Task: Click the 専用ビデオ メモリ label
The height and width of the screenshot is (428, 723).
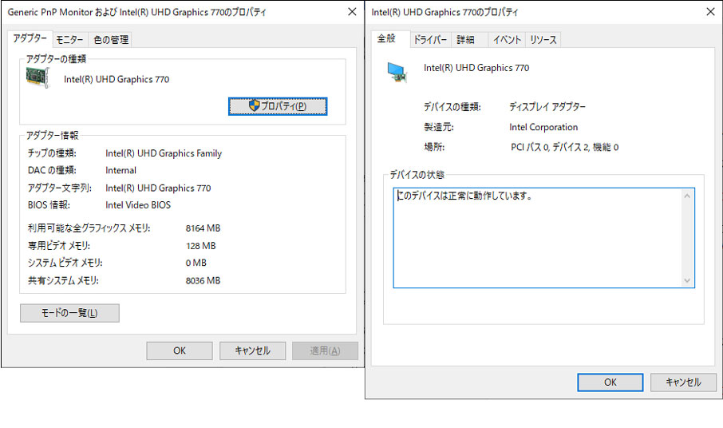Action: [x=58, y=246]
